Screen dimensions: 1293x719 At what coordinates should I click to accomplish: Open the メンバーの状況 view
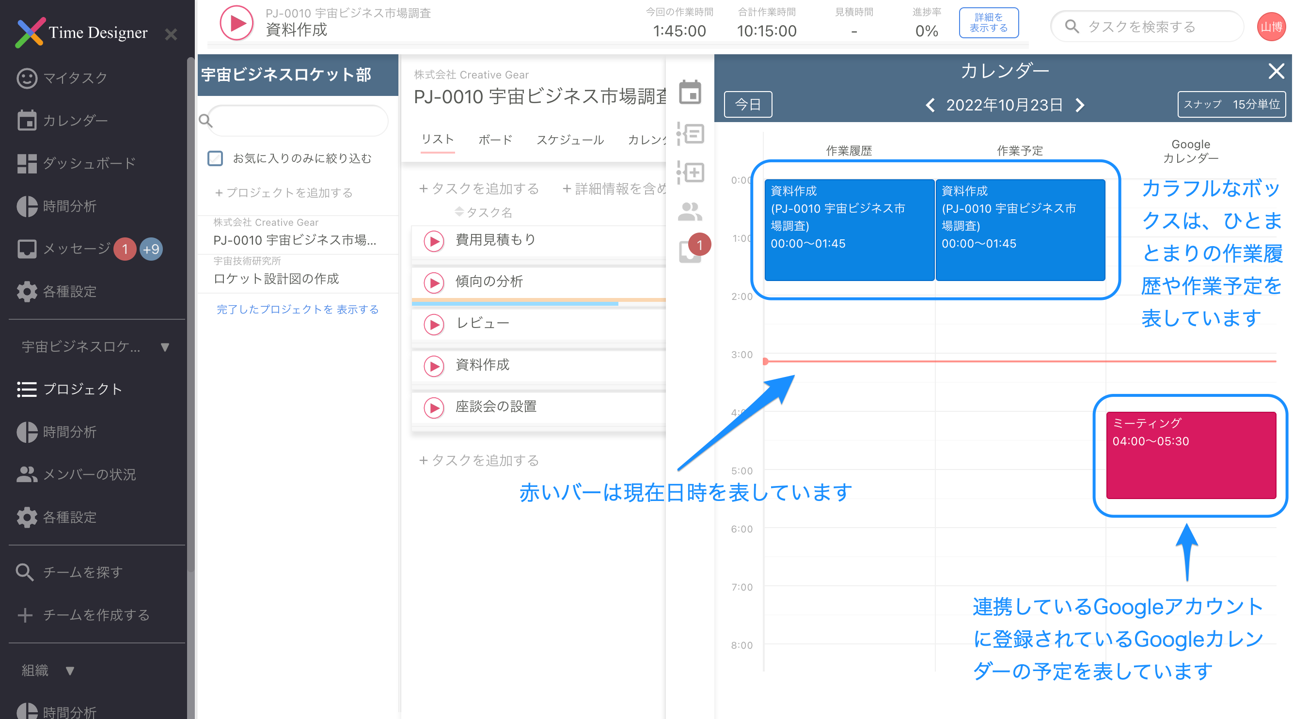point(89,475)
